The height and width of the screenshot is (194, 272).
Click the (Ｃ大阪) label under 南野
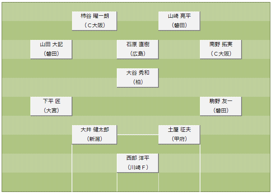point(221,54)
